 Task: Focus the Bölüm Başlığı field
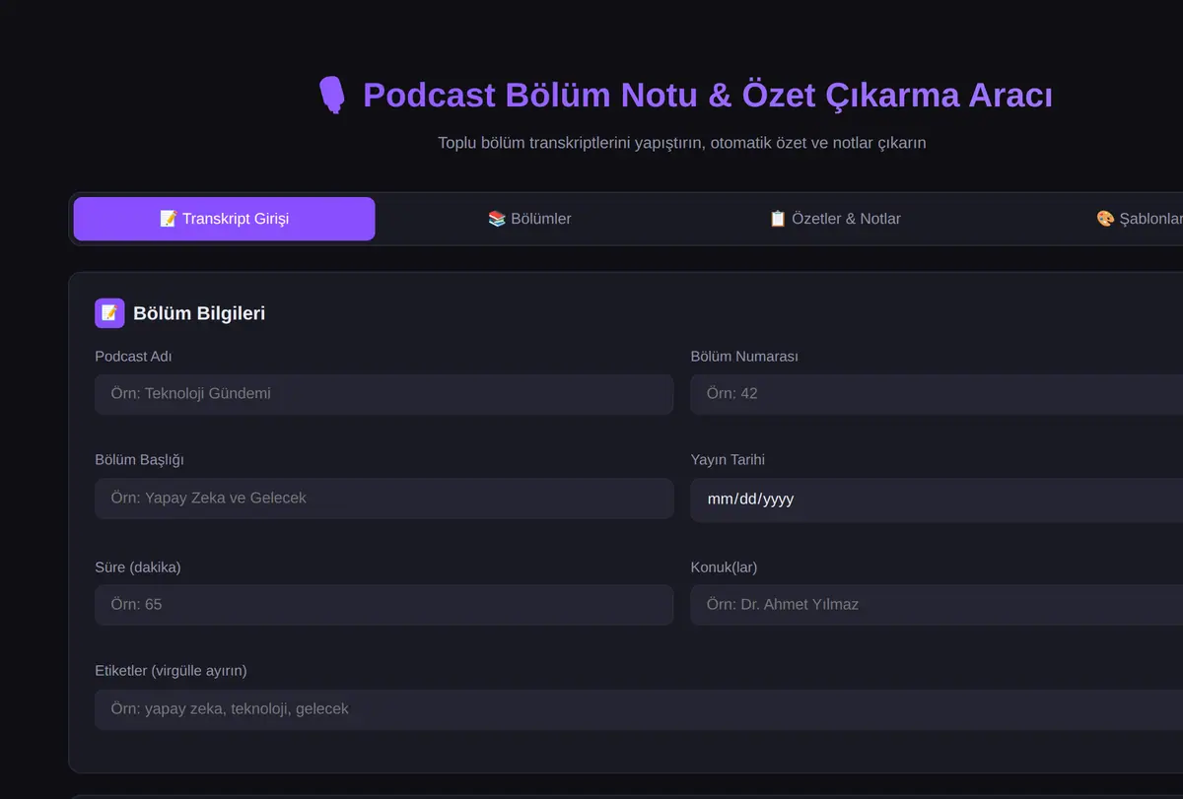pyautogui.click(x=383, y=499)
